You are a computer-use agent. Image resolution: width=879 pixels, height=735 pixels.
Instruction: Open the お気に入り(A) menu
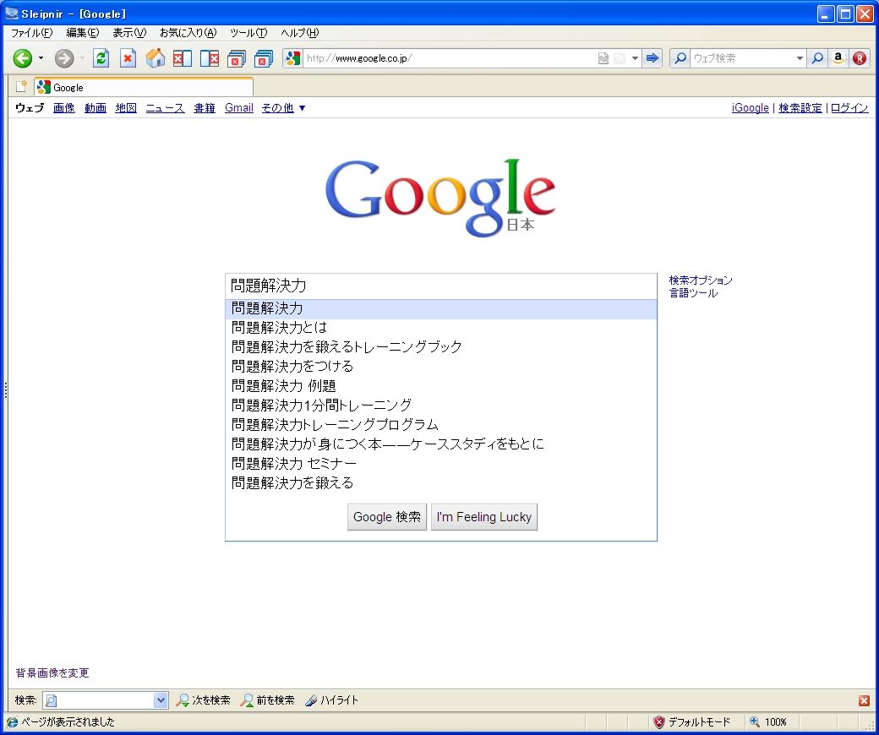click(188, 33)
